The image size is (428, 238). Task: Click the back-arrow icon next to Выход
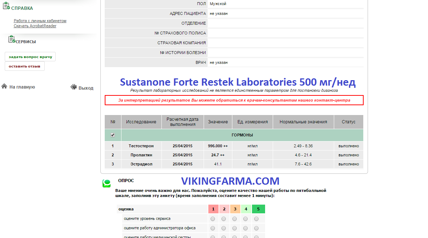[73, 87]
